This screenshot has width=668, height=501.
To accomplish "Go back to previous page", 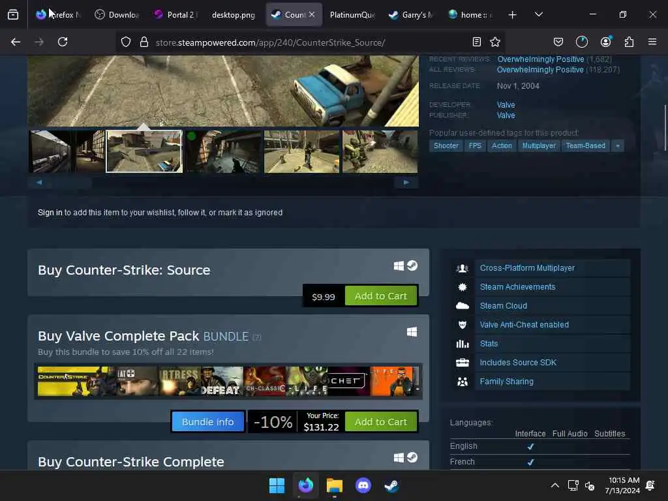I will pyautogui.click(x=16, y=42).
